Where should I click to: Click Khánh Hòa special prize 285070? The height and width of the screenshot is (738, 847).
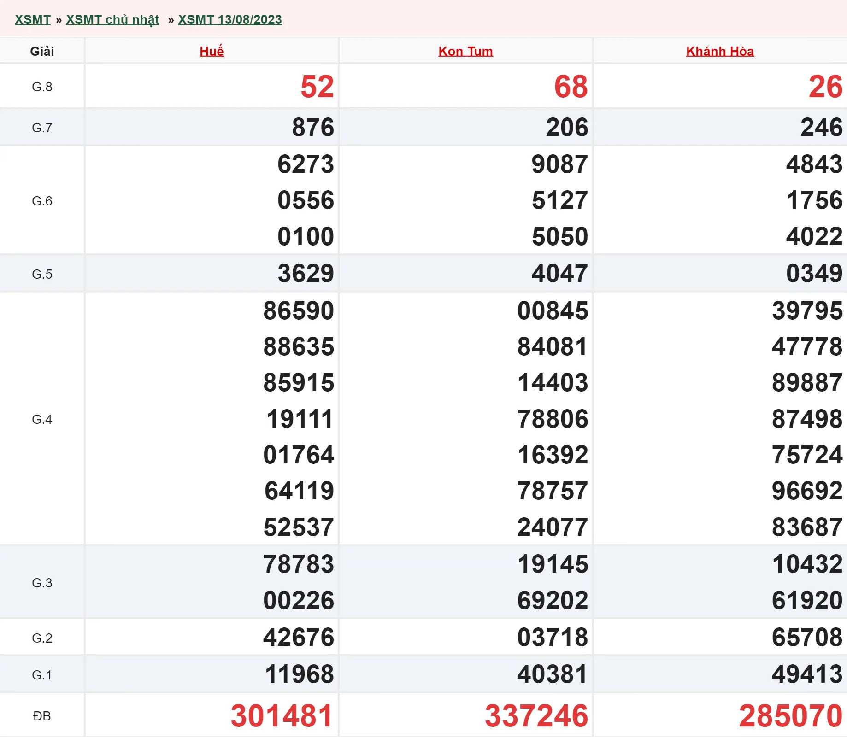[790, 716]
